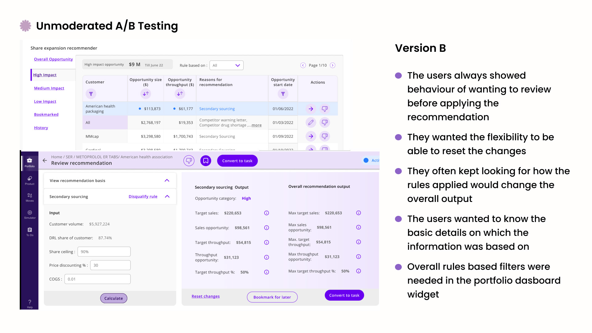This screenshot has width=592, height=333.
Task: Click info icon next to Target sales
Action: pos(267,213)
